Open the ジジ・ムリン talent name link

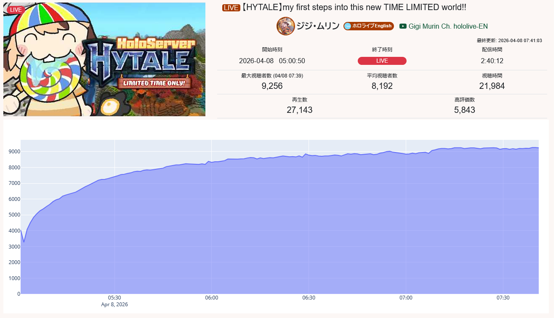tap(318, 26)
